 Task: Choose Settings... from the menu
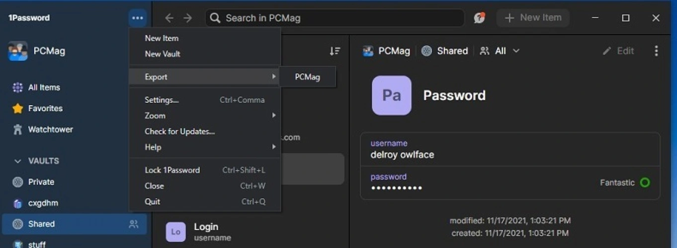point(162,100)
